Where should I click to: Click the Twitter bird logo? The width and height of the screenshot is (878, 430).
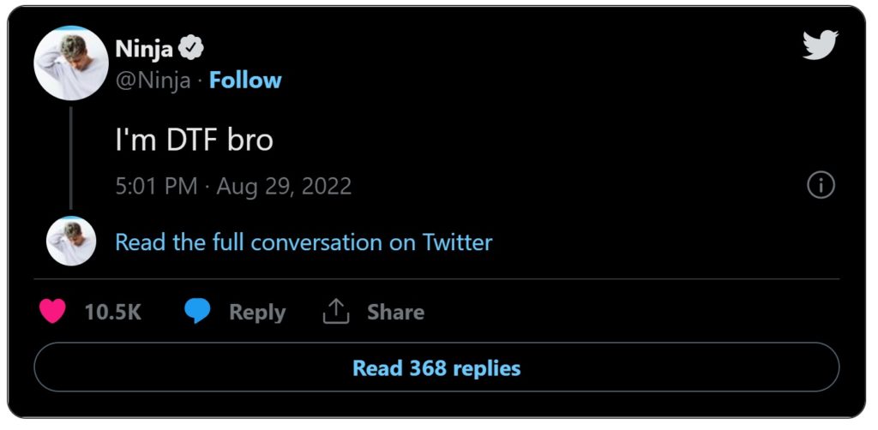click(x=820, y=45)
